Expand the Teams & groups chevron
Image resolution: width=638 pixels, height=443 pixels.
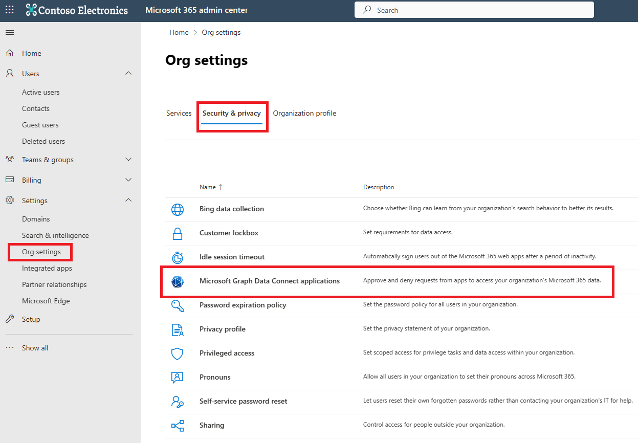[128, 160]
